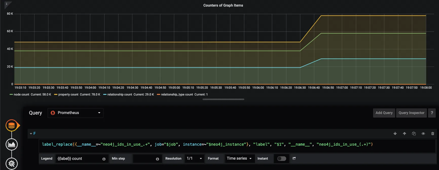Click the 19:06:30 x-axis time label
The height and width of the screenshot is (170, 439).
coord(300,88)
